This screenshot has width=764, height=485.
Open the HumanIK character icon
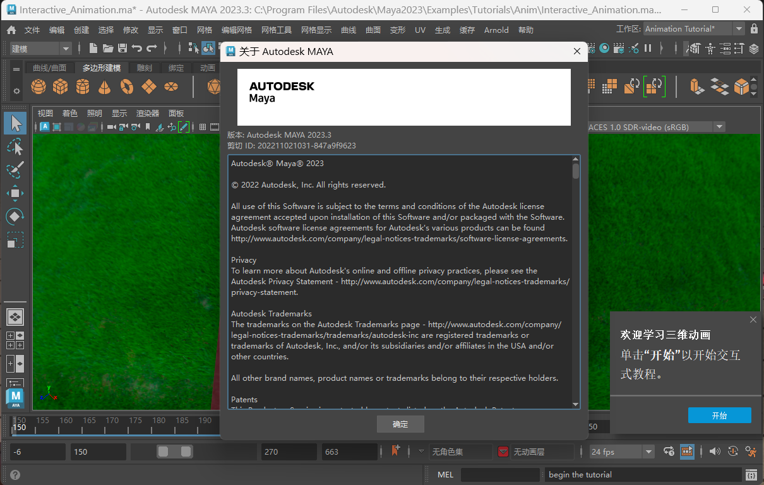click(x=710, y=48)
